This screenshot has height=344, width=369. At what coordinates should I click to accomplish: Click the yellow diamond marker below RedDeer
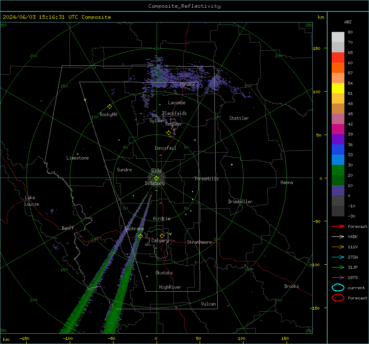click(x=169, y=133)
